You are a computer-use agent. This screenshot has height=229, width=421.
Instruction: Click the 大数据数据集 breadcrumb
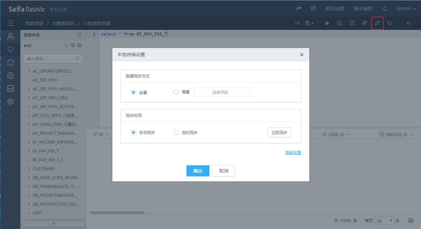pos(97,23)
